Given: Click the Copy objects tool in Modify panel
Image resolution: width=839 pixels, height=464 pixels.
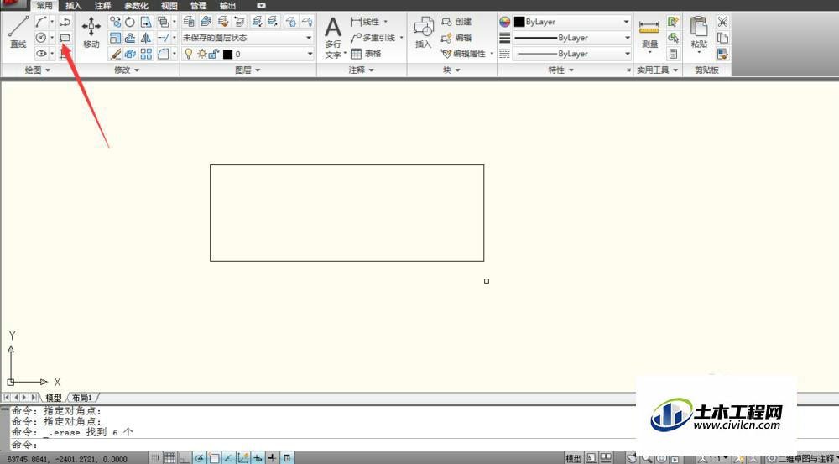Looking at the screenshot, I should coord(115,22).
